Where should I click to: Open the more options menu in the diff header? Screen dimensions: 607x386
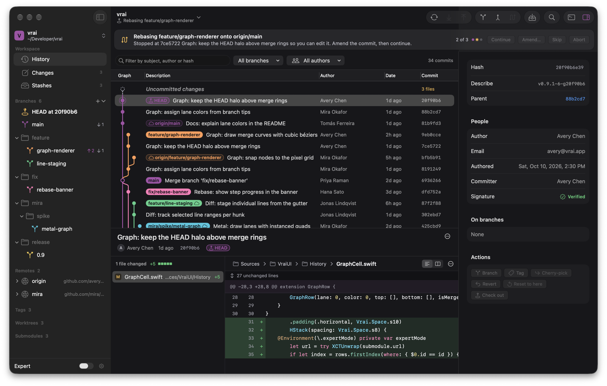tap(451, 264)
